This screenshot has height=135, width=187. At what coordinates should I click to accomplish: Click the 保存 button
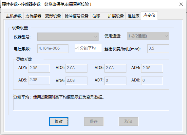click(x=94, y=122)
